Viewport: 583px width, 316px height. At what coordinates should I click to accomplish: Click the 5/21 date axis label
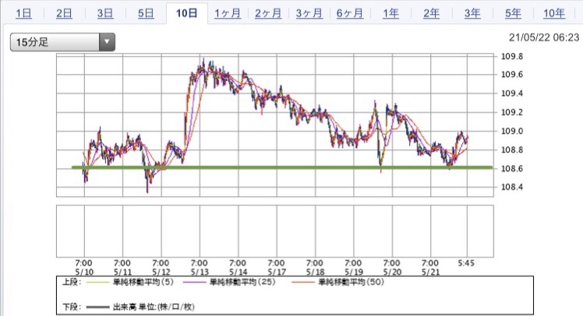point(430,272)
